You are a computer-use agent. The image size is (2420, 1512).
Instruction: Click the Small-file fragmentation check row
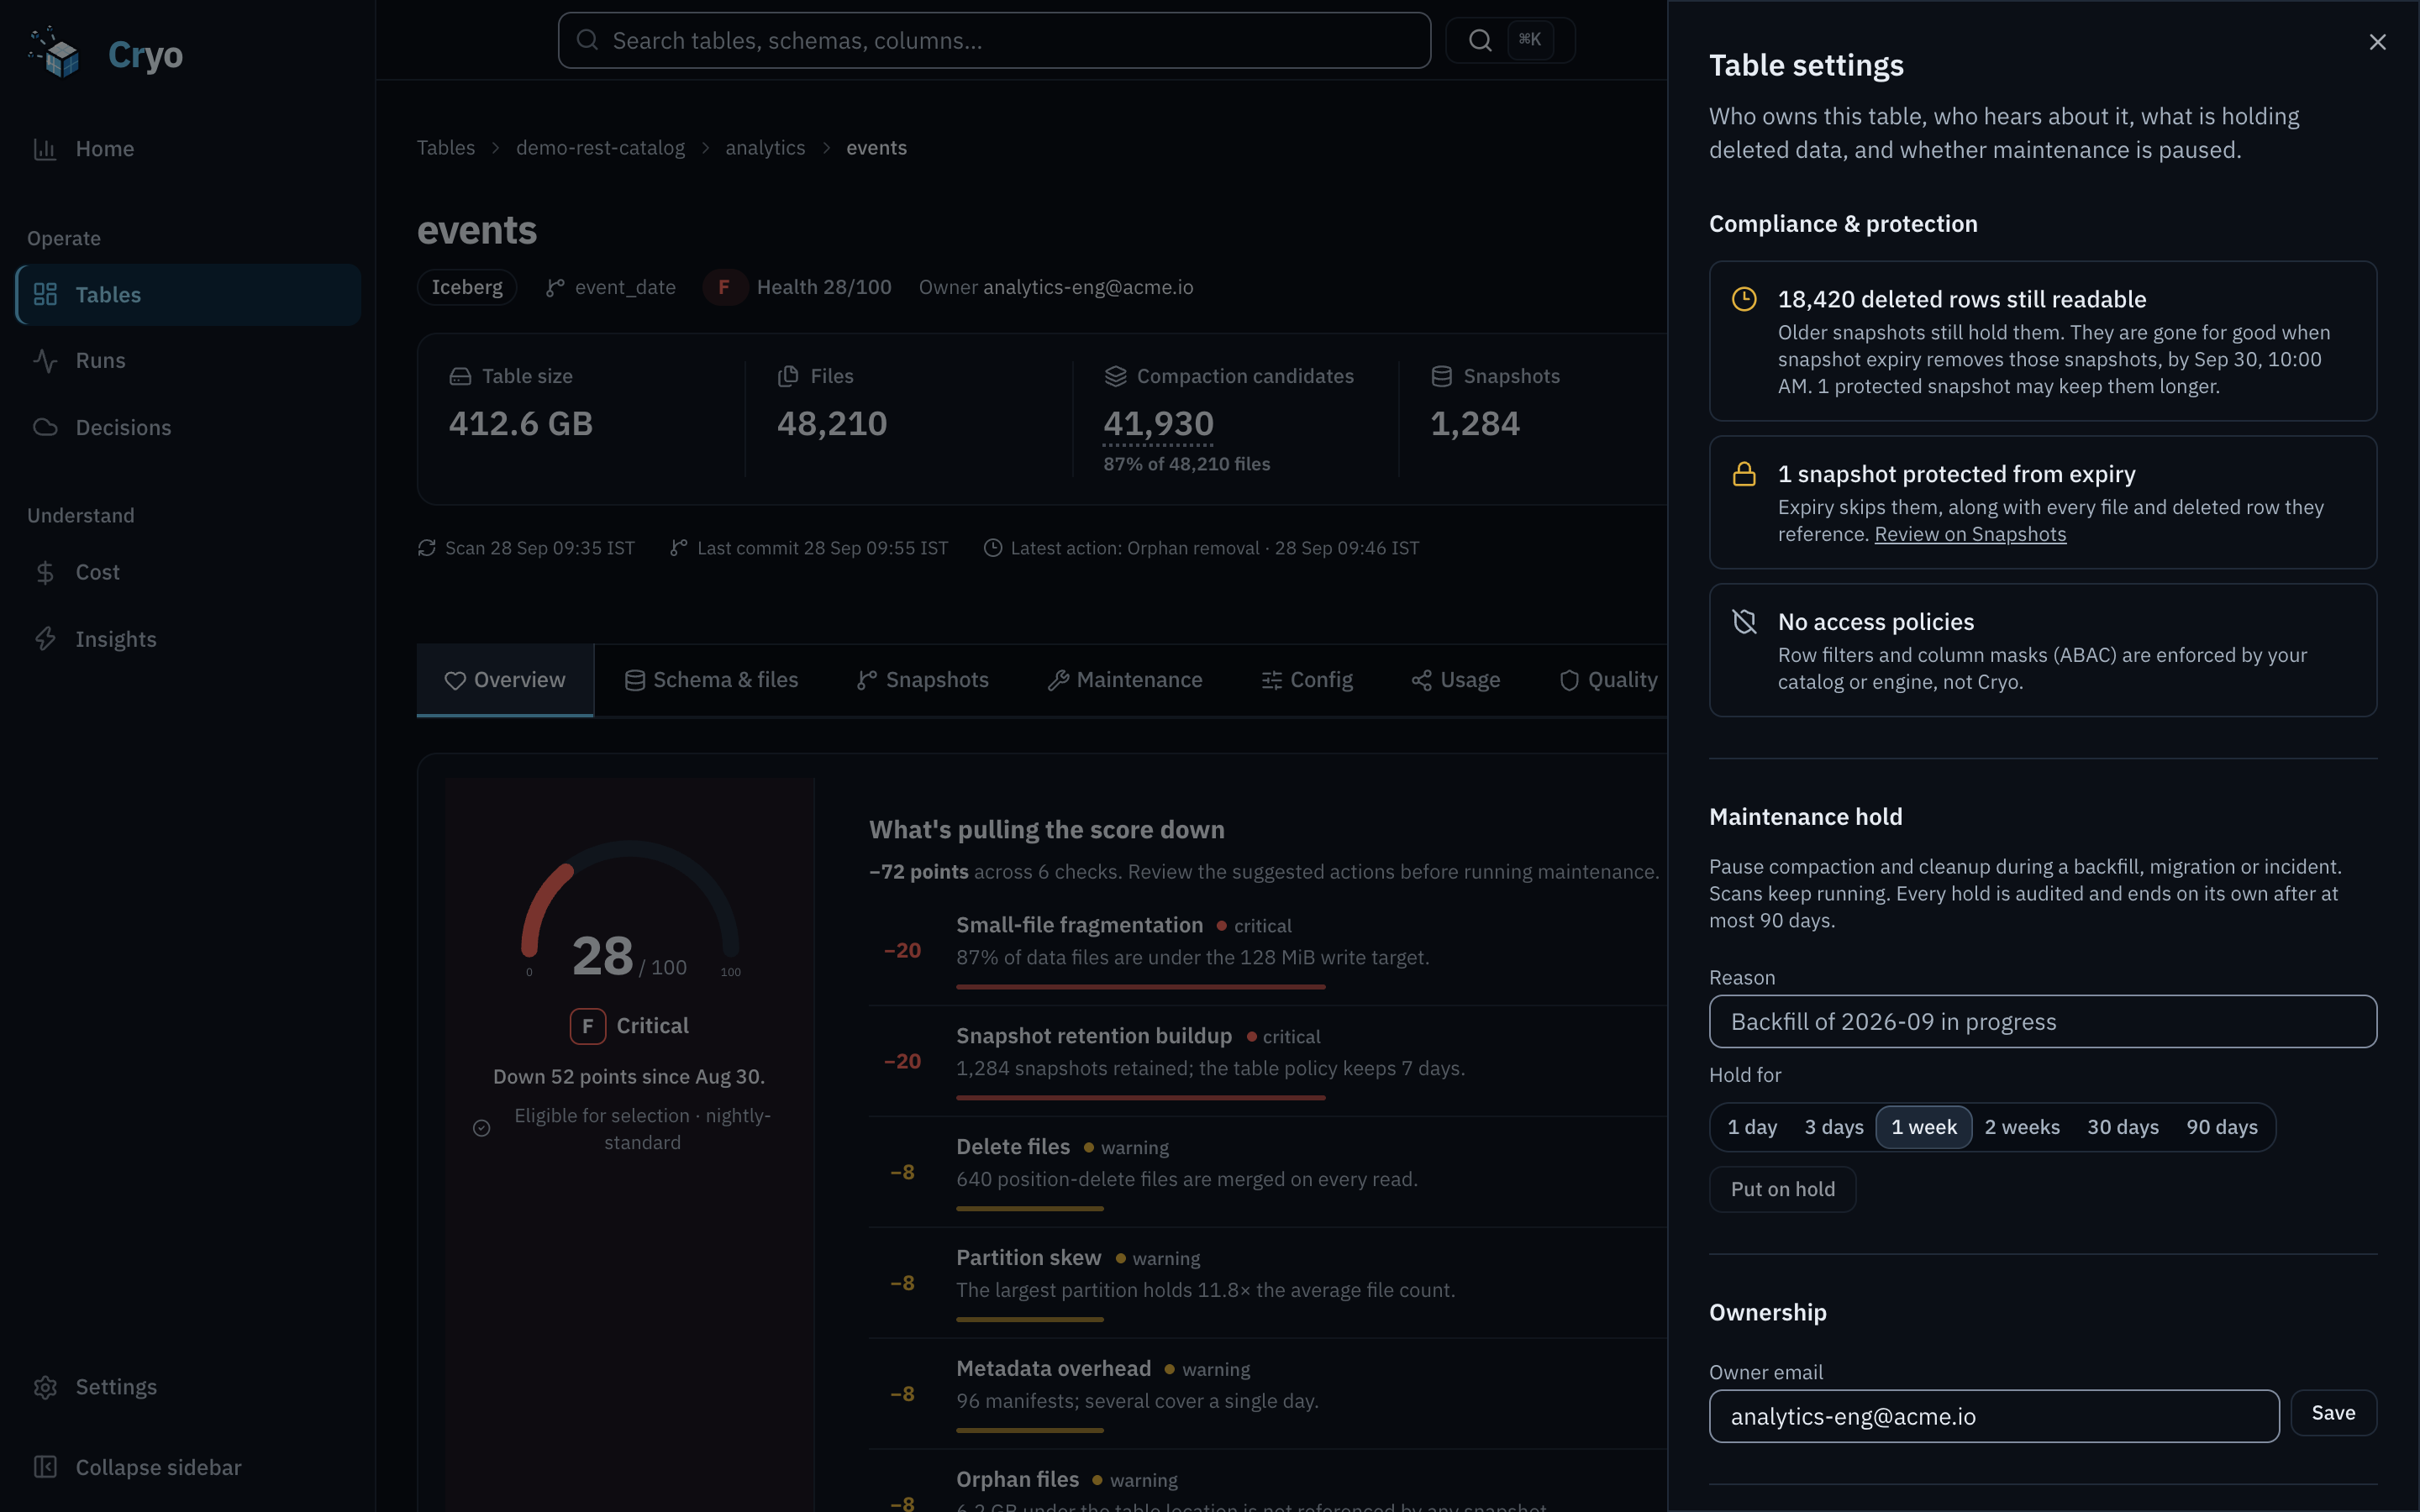click(x=1267, y=950)
